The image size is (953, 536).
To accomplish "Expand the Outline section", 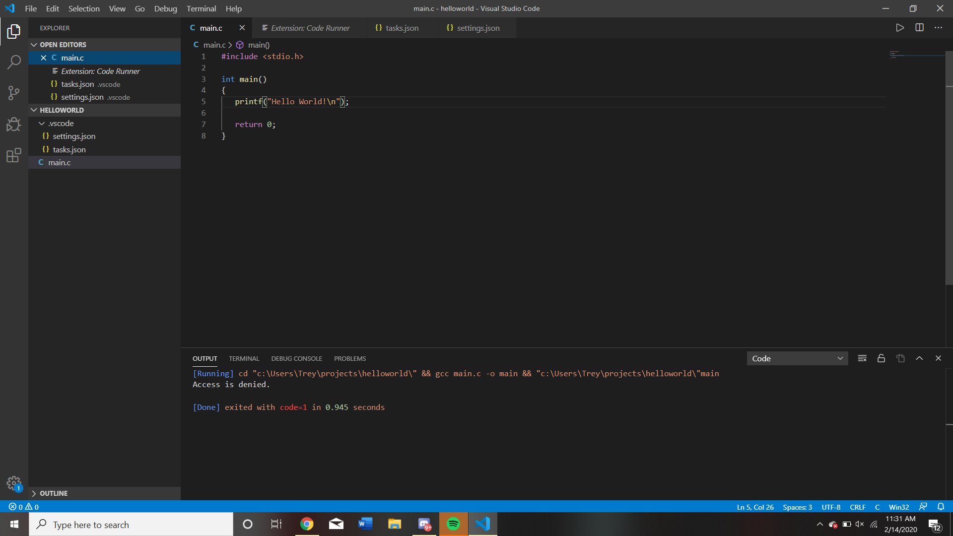I will coord(54,493).
